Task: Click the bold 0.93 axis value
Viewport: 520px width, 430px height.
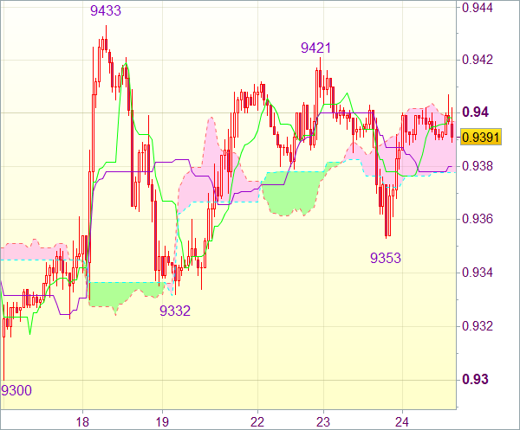Action: (x=475, y=379)
